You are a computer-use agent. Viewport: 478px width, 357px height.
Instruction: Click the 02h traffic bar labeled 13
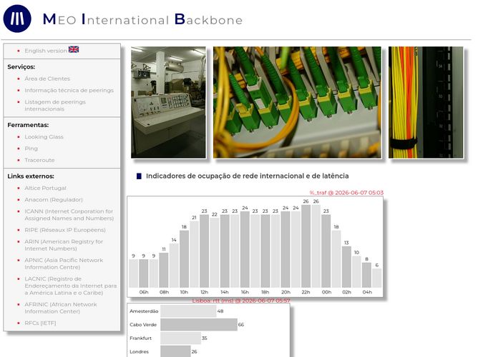[346, 267]
